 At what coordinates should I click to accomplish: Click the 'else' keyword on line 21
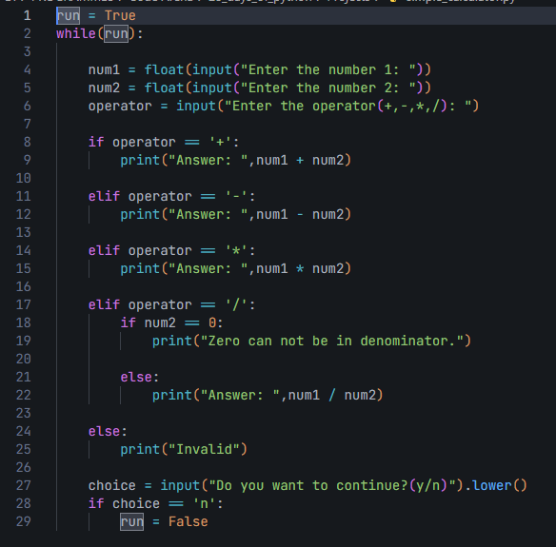[x=136, y=377]
